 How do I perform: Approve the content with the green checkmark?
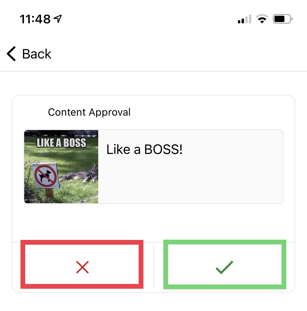pos(224,267)
